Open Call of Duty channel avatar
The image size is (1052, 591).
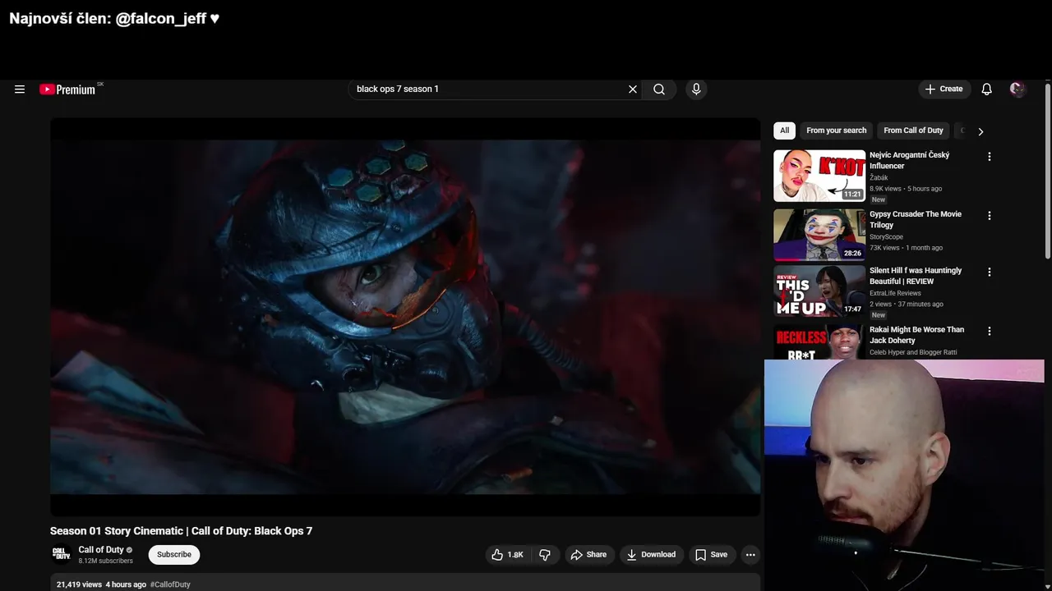(x=62, y=555)
